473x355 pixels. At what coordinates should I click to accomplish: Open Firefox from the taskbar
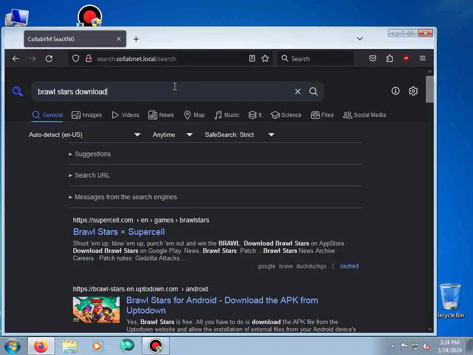[41, 346]
